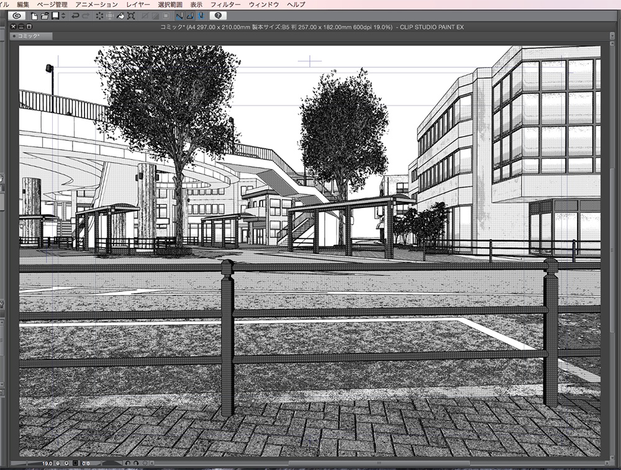Click the rotation angle 0.0 field
Screen dimensions: 621x470
click(x=86, y=463)
